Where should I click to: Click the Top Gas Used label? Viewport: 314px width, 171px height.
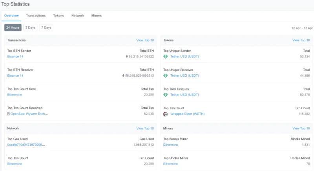pos(17,139)
